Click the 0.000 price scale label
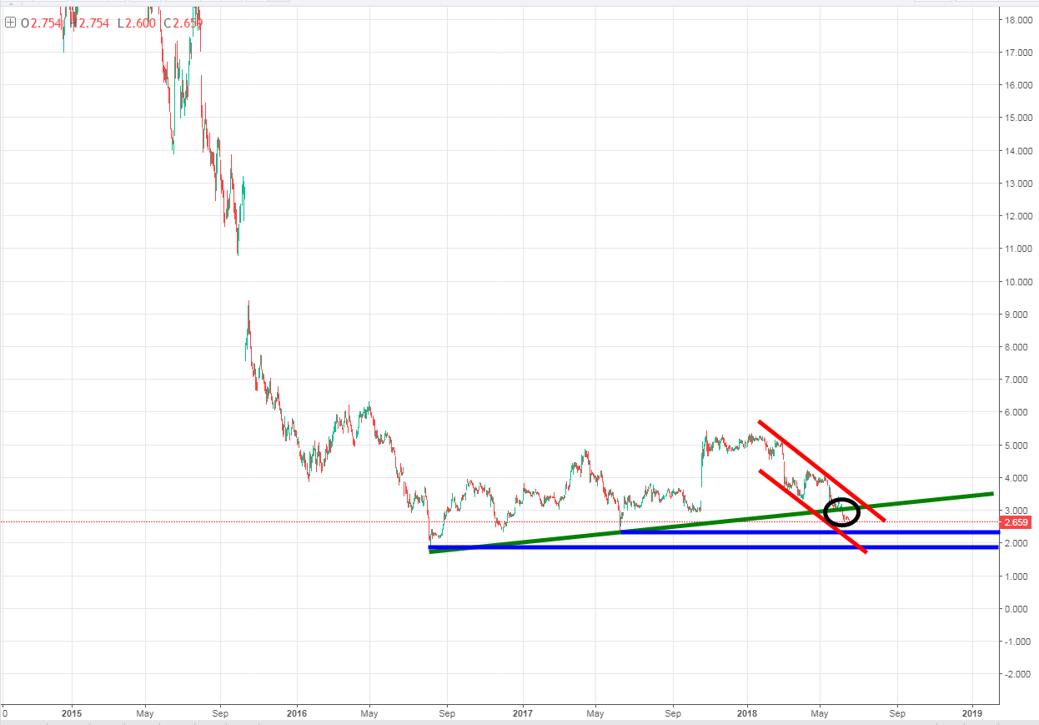 [1019, 609]
